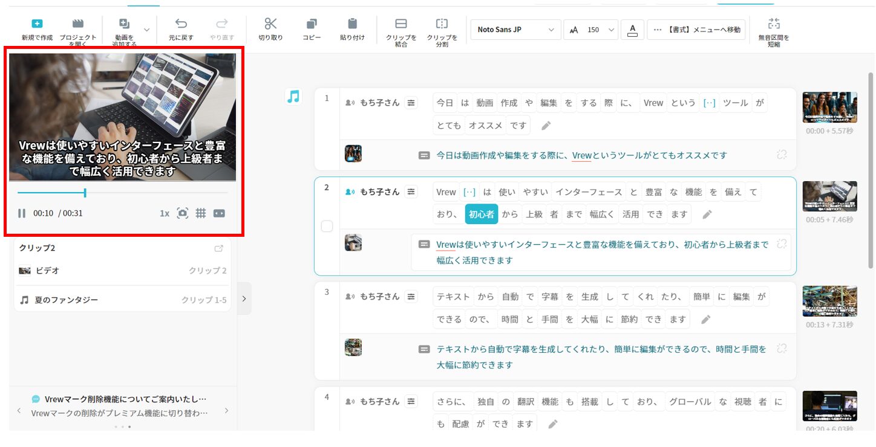Edit subtitle 今日は動画作成や編集をする際に

coord(581,155)
